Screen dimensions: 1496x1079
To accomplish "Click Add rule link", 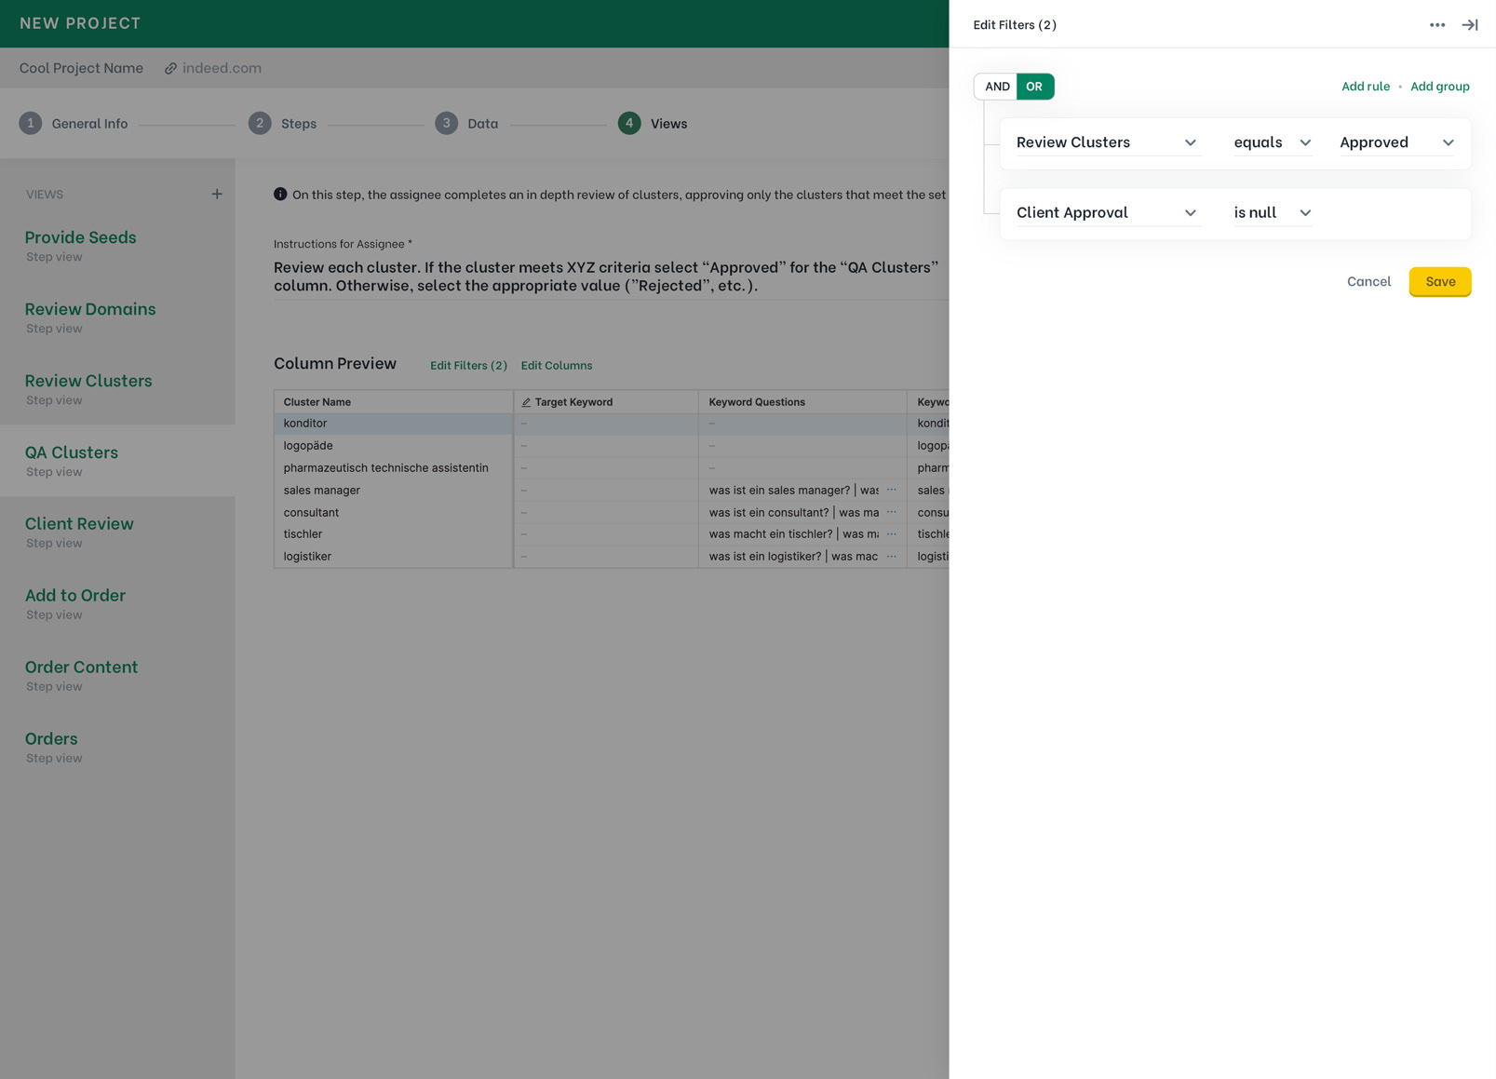I will click(1365, 87).
